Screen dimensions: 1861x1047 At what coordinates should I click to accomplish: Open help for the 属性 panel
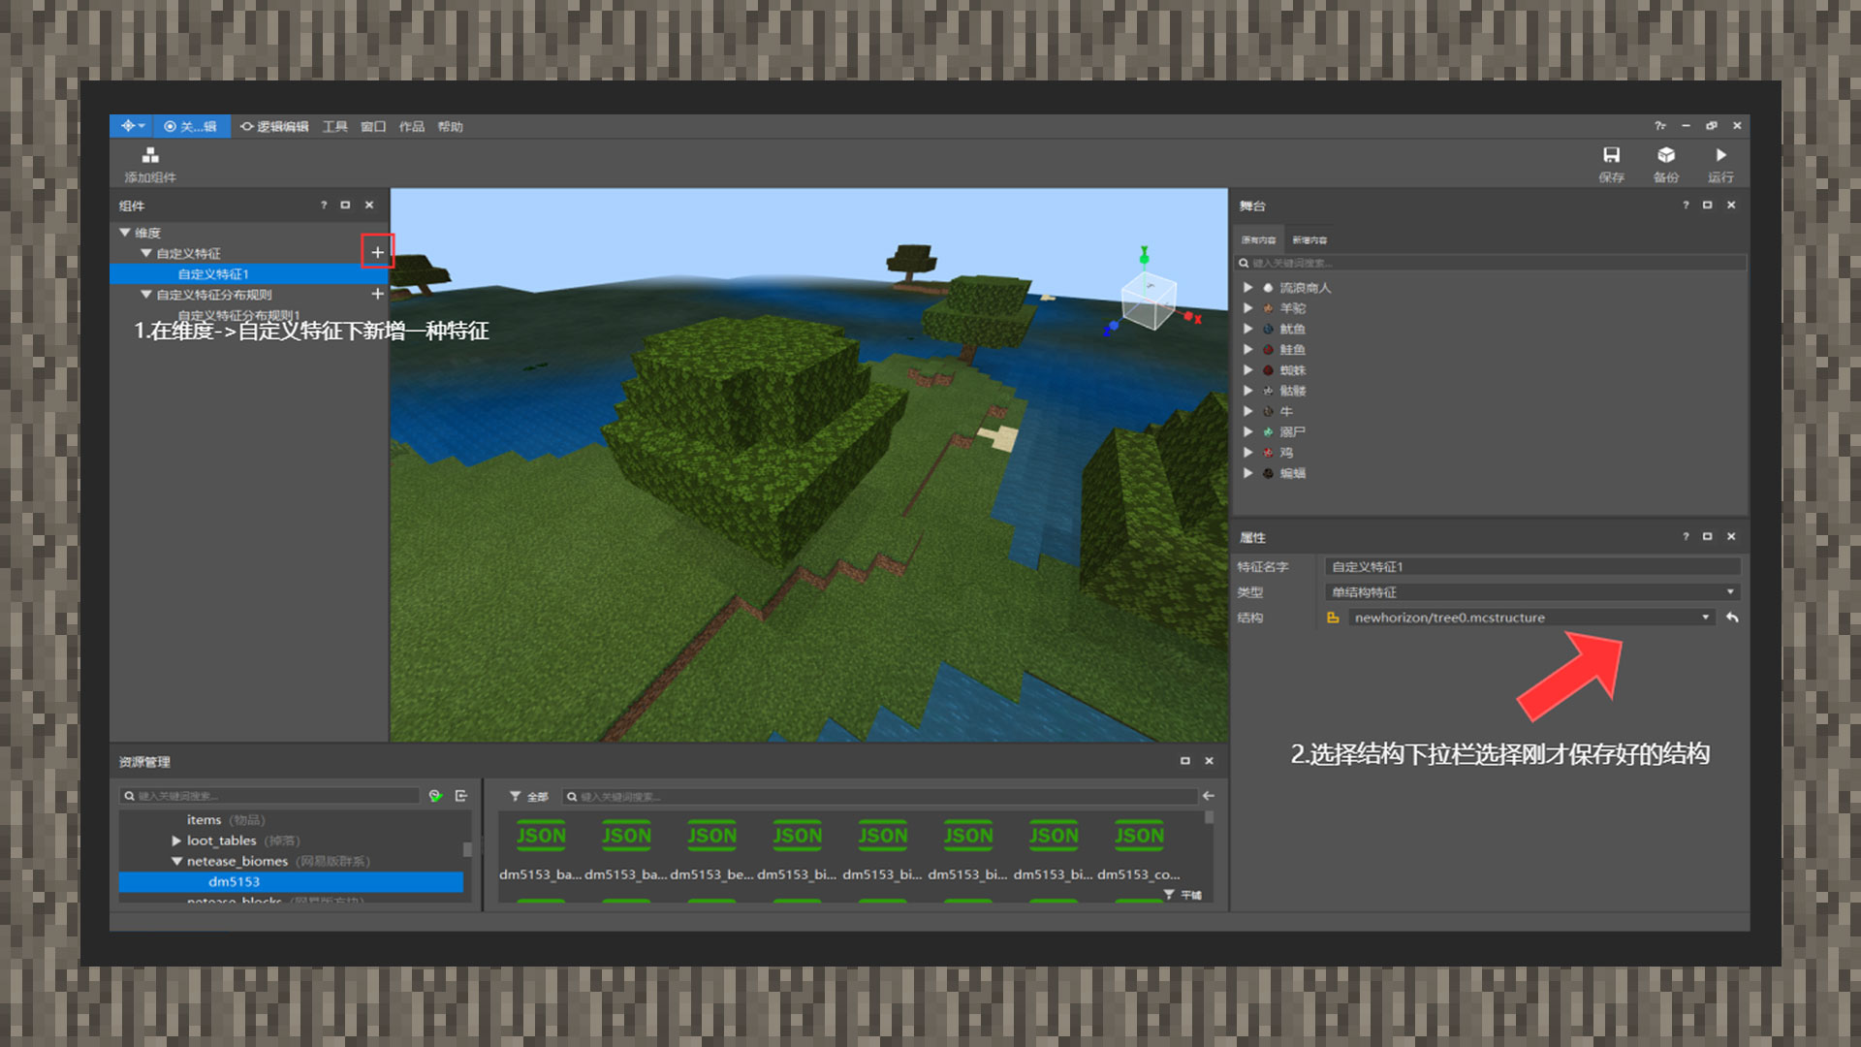[1686, 537]
